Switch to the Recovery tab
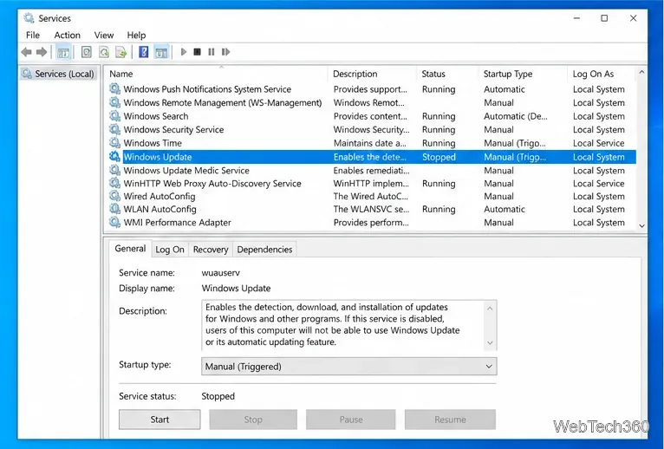The height and width of the screenshot is (449, 664). pos(211,250)
